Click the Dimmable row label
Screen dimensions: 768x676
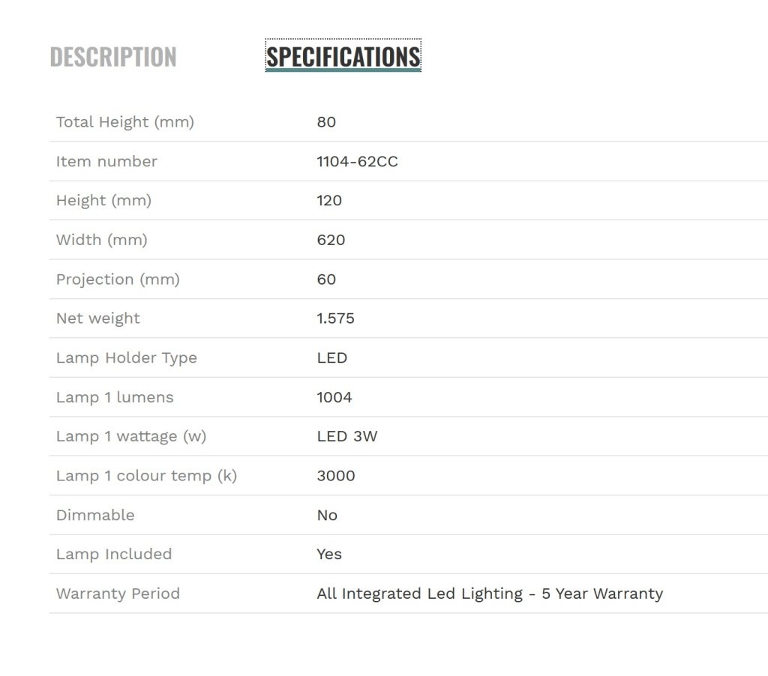(95, 515)
